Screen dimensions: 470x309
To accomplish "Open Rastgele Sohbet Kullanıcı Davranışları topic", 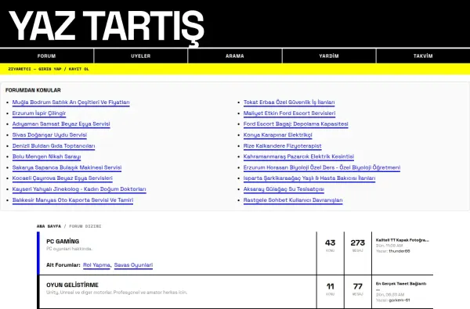I will [x=293, y=200].
